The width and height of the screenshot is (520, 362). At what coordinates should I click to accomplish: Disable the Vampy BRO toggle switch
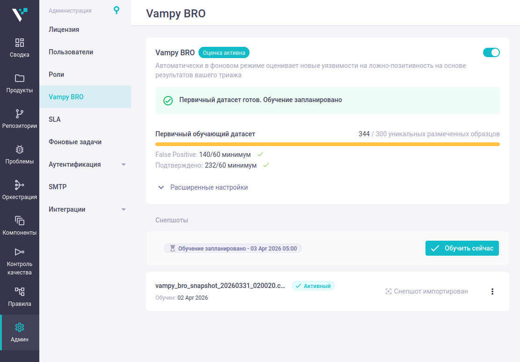491,52
